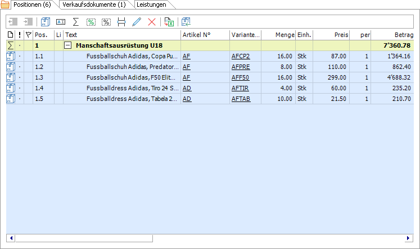Open variant link AFF50
Viewport: 420px width, 249px height.
[240, 77]
